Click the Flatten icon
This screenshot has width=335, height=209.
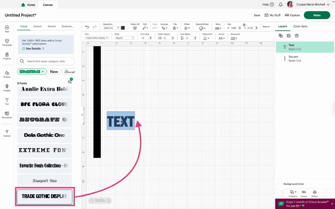coord(314,192)
